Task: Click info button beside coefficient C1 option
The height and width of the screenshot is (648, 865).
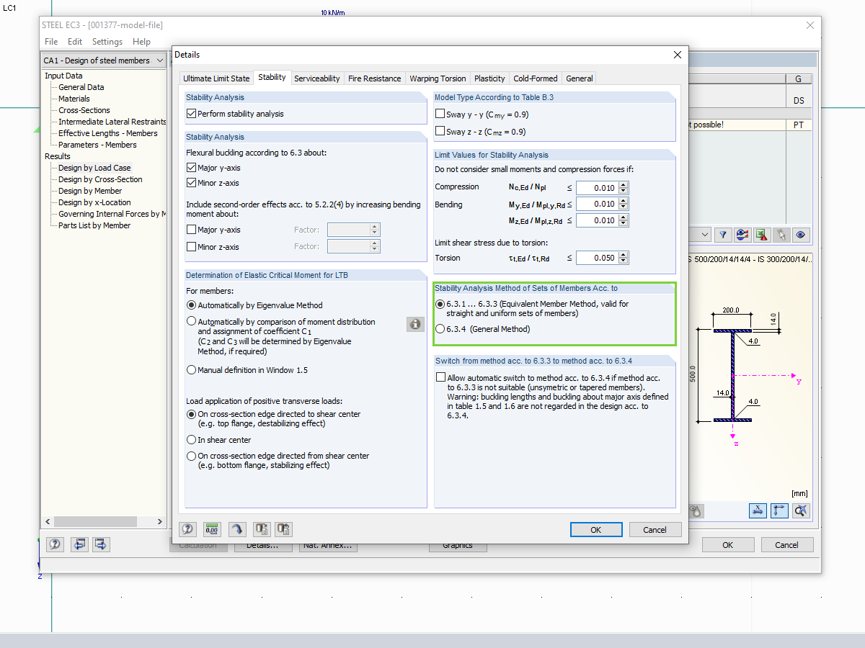Action: [415, 324]
